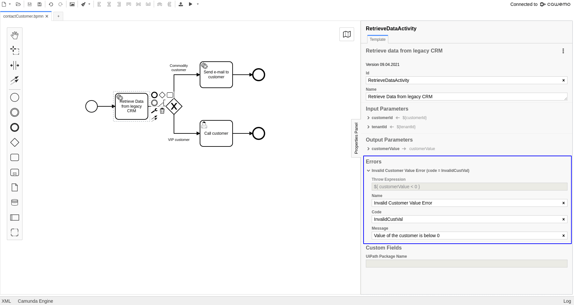Open a new diagram tab with plus
Screen dimensions: 574x305
click(x=58, y=16)
